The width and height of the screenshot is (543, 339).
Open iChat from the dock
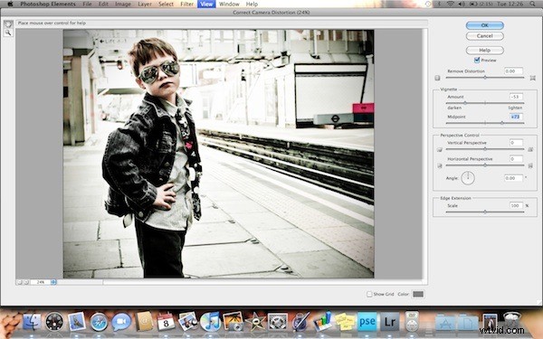[x=121, y=322]
